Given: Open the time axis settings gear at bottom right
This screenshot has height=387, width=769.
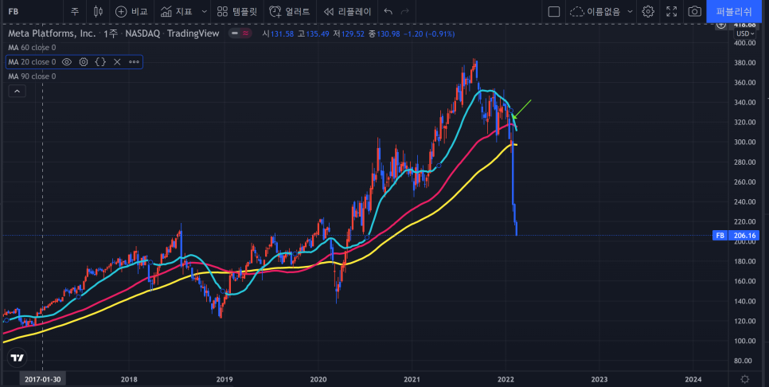Looking at the screenshot, I should click(x=745, y=379).
